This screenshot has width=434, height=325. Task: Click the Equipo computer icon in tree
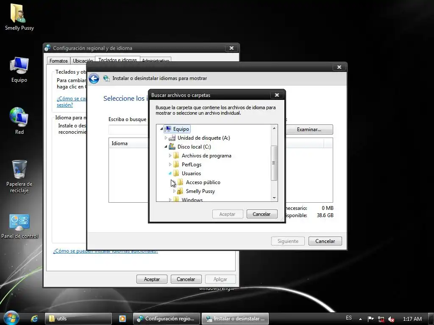[x=168, y=129]
